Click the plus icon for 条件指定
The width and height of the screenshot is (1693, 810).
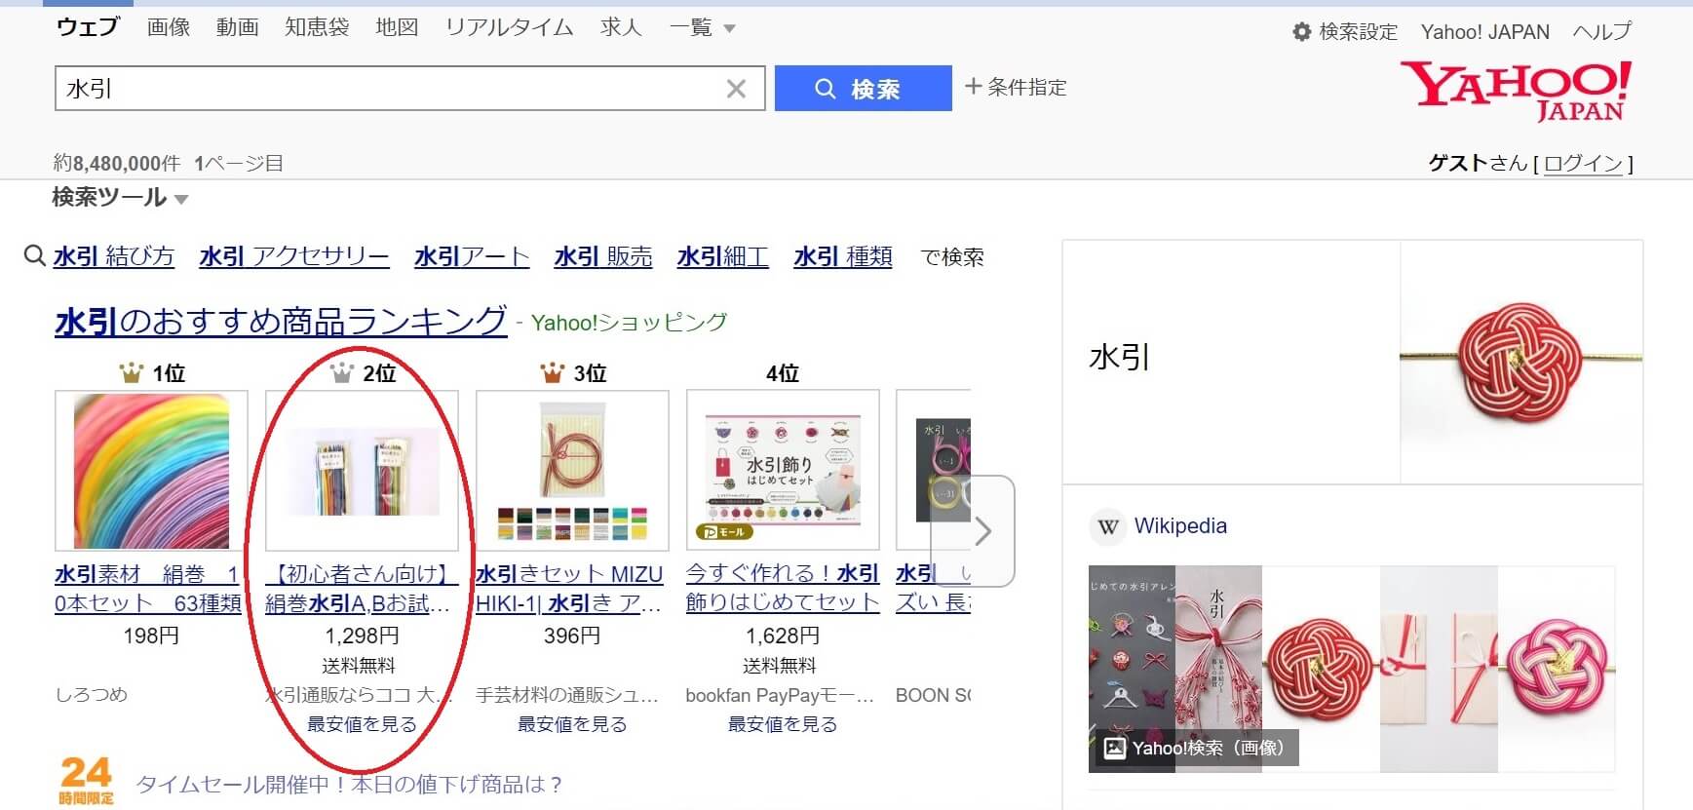coord(973,86)
